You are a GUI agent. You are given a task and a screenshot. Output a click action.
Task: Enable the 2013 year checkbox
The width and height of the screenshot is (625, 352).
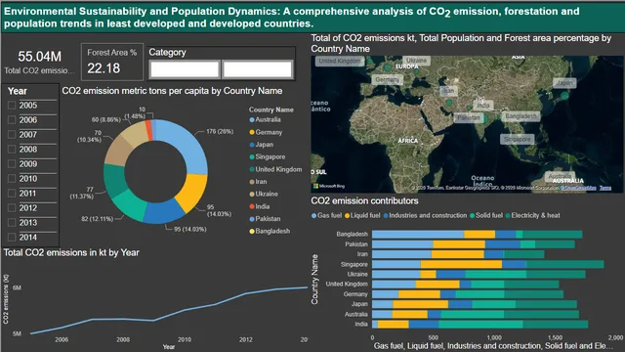tap(12, 223)
